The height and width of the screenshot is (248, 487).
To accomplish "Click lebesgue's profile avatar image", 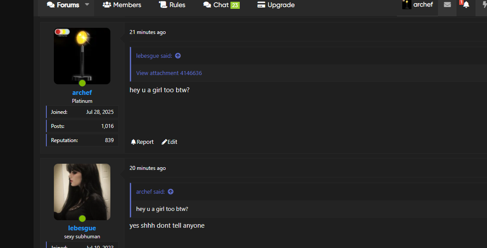I will coord(82,192).
